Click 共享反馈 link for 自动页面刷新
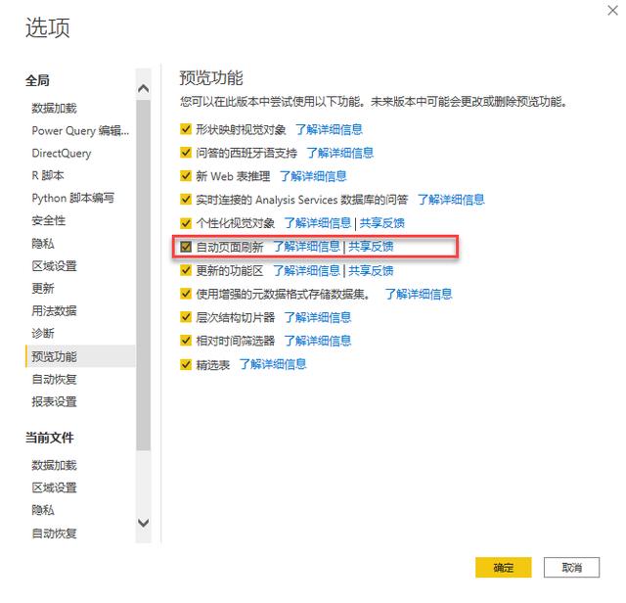The image size is (626, 603). (371, 247)
